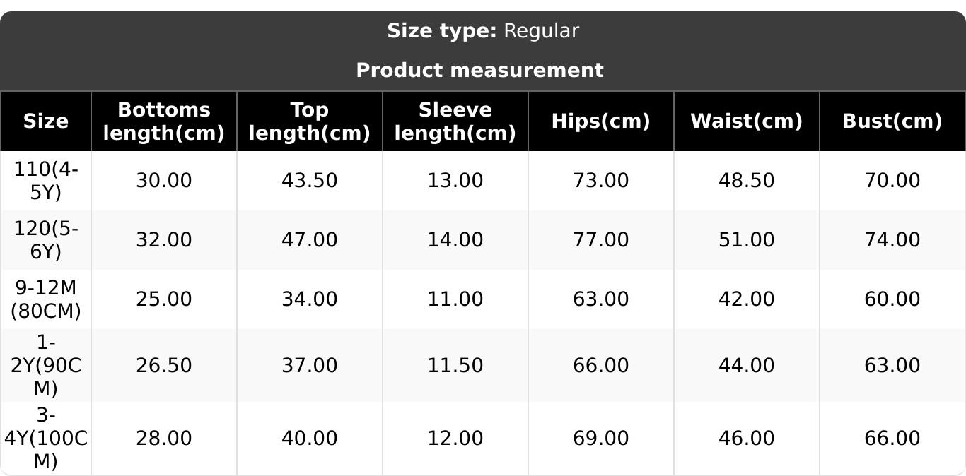Click the Bust(cm) column header
The width and height of the screenshot is (966, 476).
(x=892, y=121)
